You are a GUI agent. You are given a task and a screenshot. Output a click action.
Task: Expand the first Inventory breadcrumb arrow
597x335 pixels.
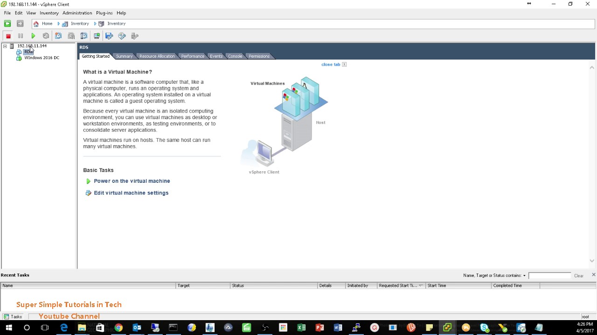pyautogui.click(x=59, y=24)
